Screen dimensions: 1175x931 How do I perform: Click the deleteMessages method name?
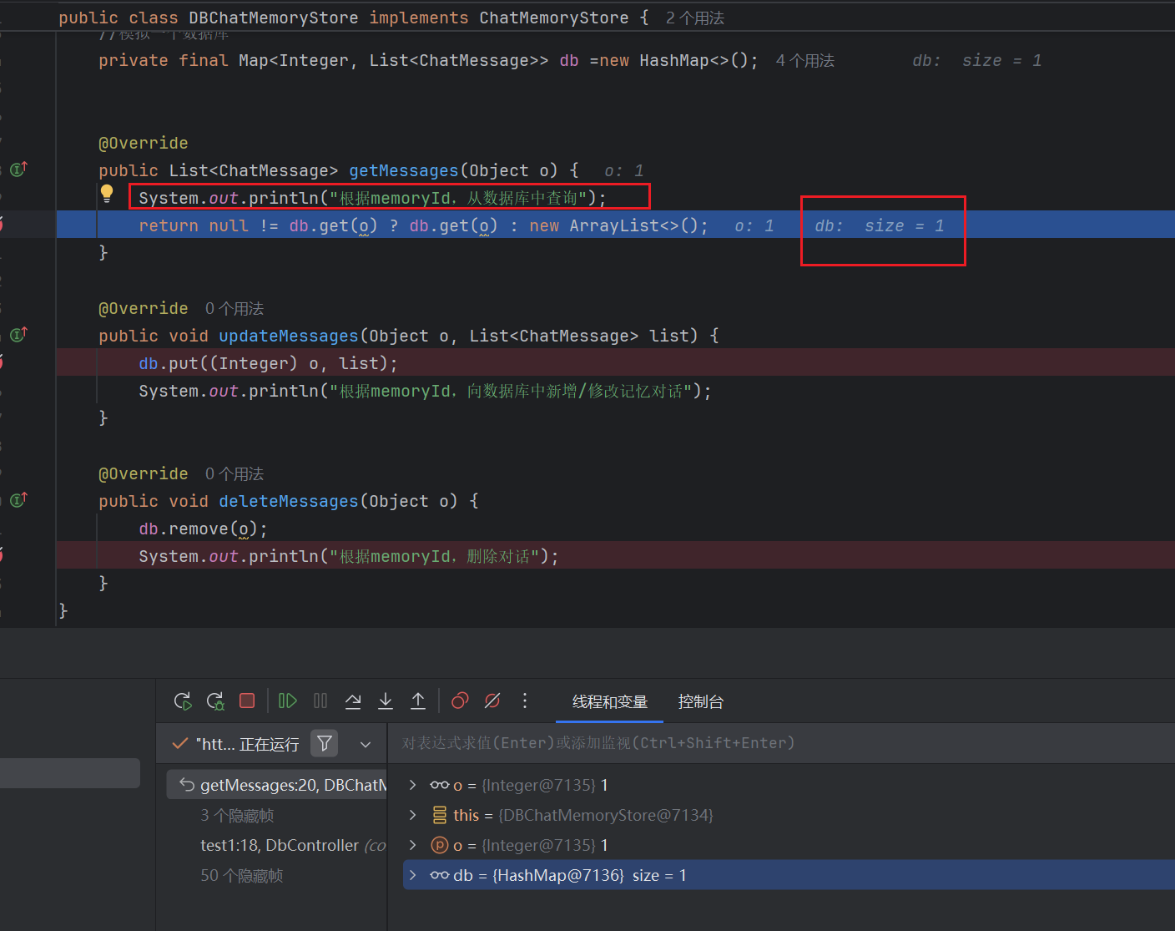click(289, 502)
